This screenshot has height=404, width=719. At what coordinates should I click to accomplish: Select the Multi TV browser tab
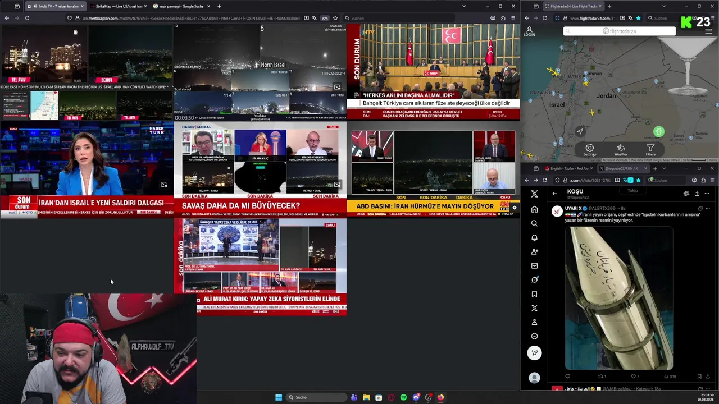(x=55, y=6)
